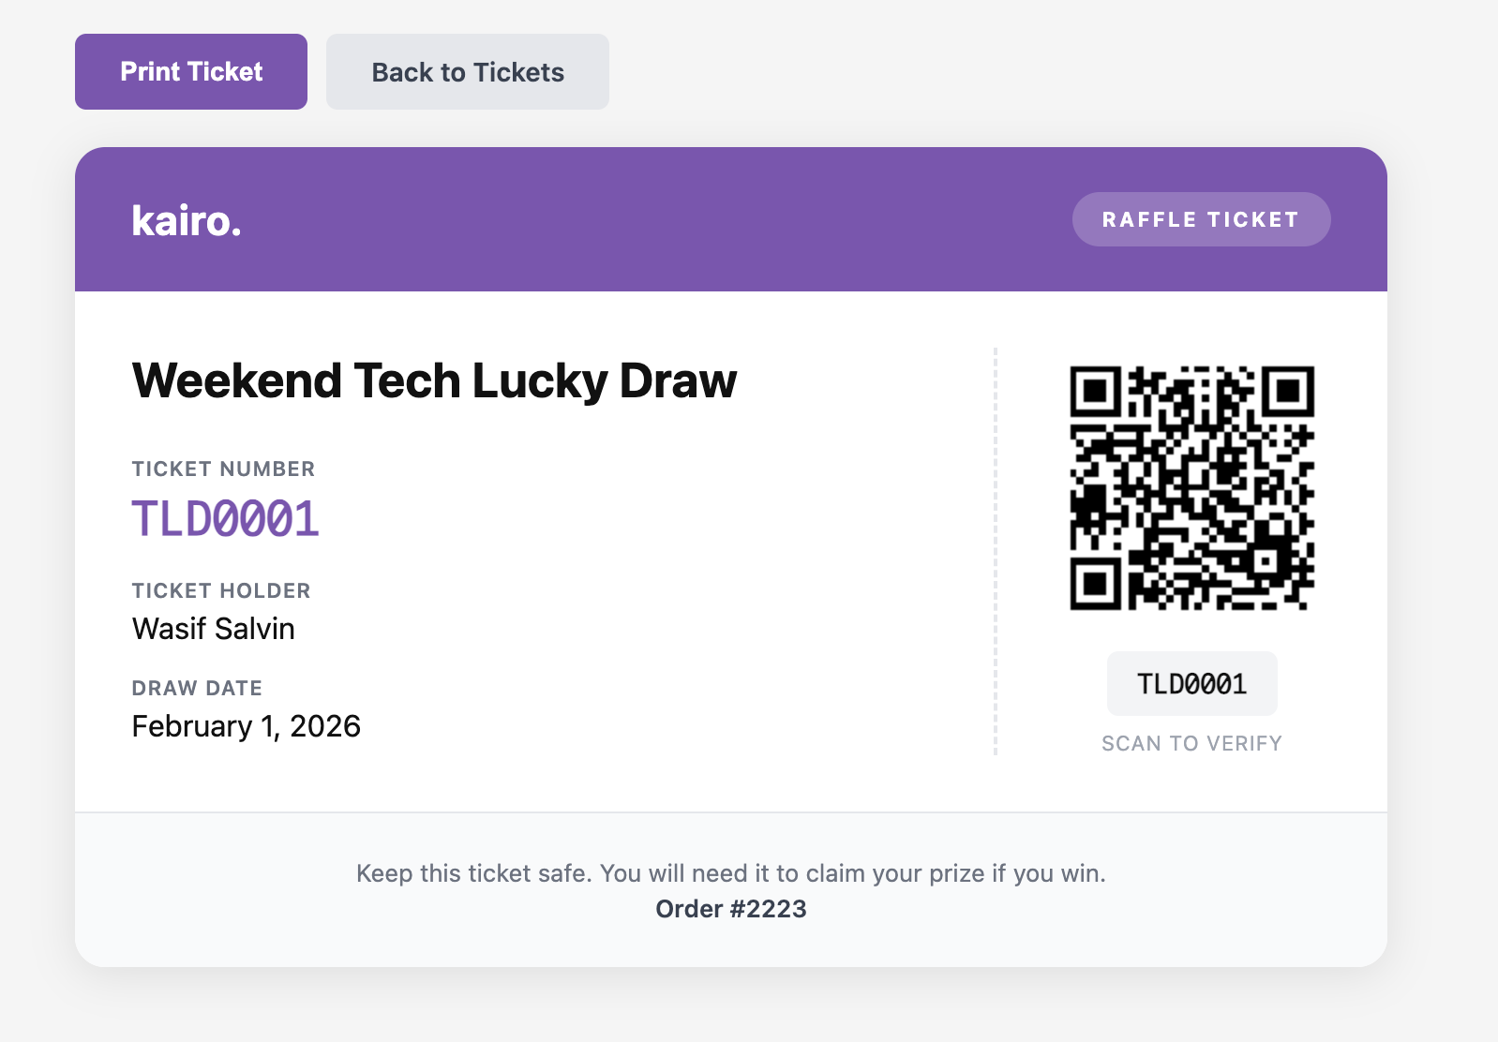Click the QR code image
The height and width of the screenshot is (1042, 1498).
click(1191, 487)
